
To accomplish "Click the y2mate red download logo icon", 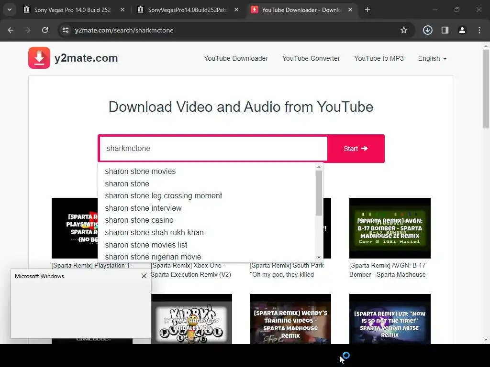I will (39, 58).
